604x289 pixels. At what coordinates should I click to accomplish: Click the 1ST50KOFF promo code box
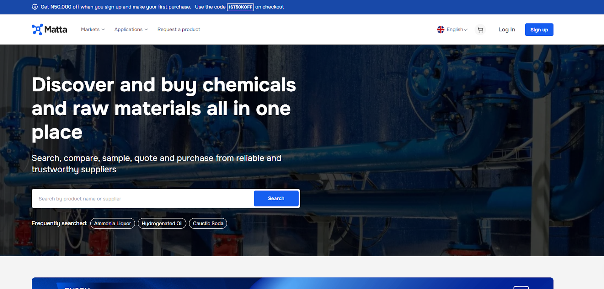[x=240, y=7]
